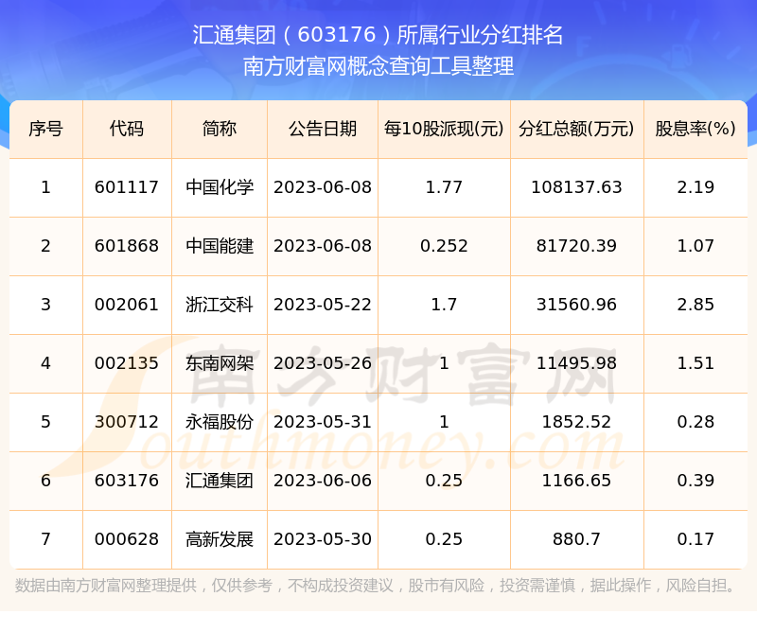Click column header '序号'
The width and height of the screenshot is (757, 632).
point(45,129)
